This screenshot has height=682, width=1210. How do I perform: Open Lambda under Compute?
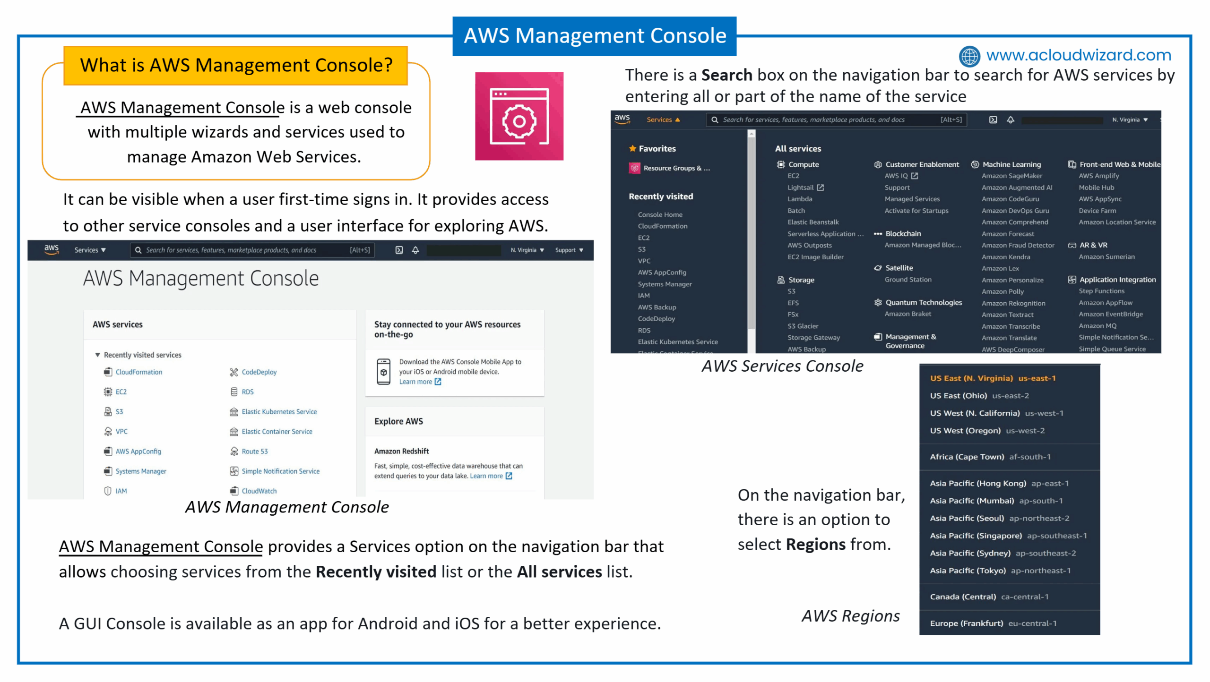800,199
